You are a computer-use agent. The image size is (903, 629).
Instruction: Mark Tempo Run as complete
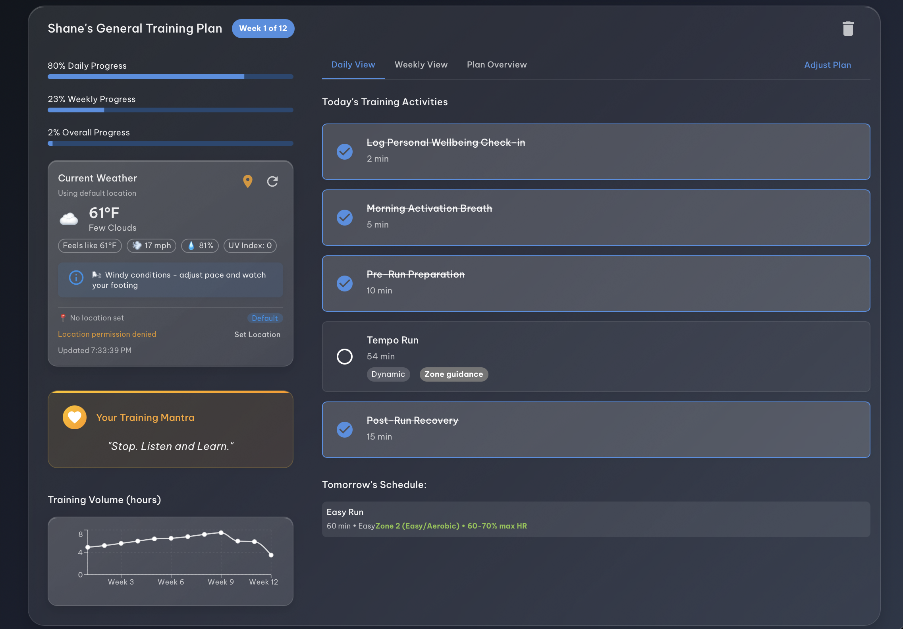tap(345, 357)
